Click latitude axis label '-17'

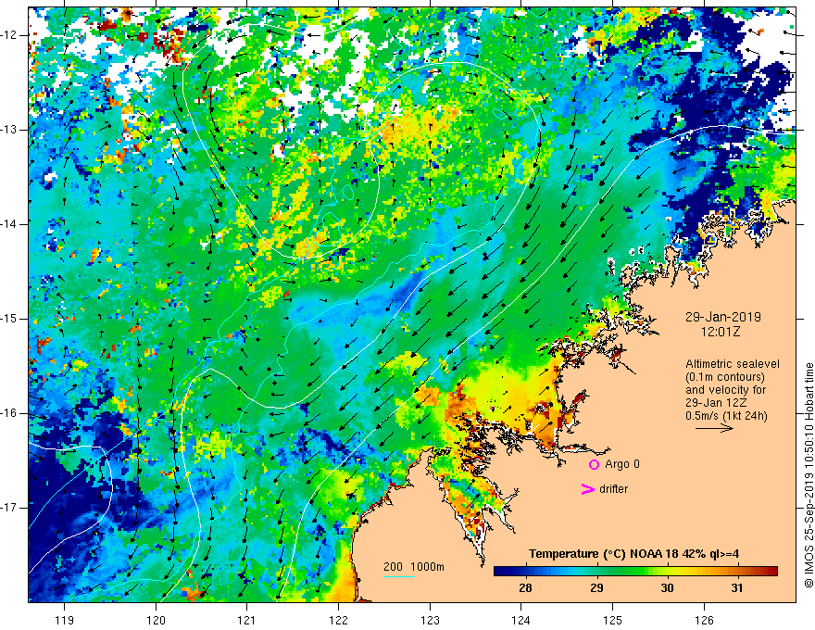(x=9, y=508)
